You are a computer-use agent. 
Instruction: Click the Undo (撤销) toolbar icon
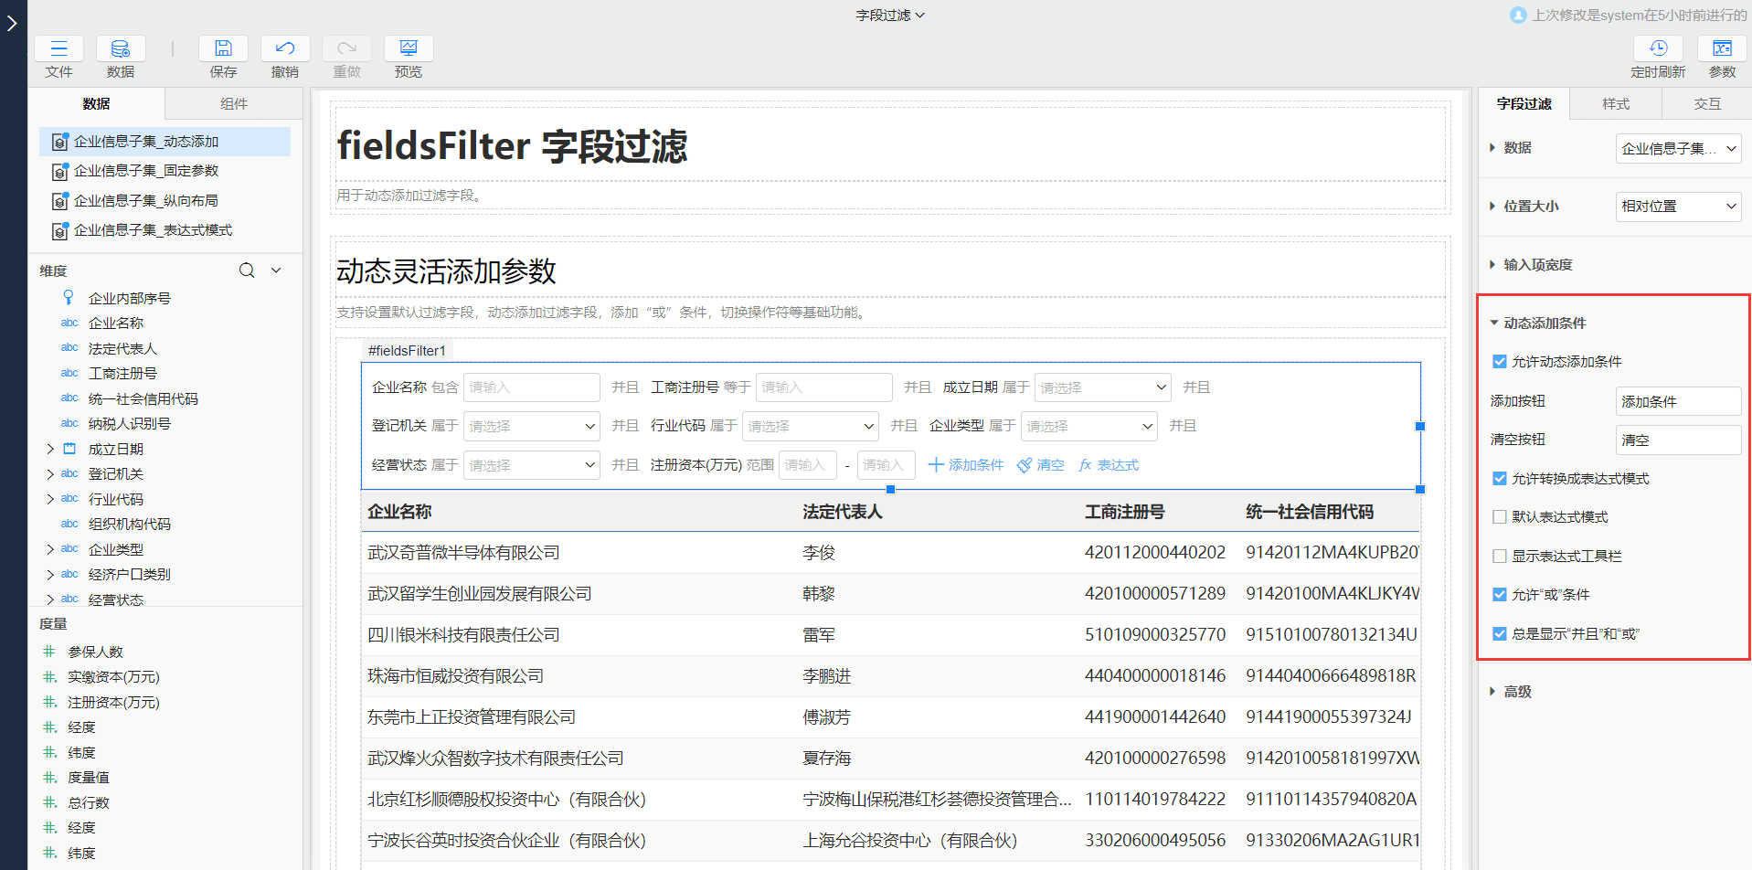point(285,49)
